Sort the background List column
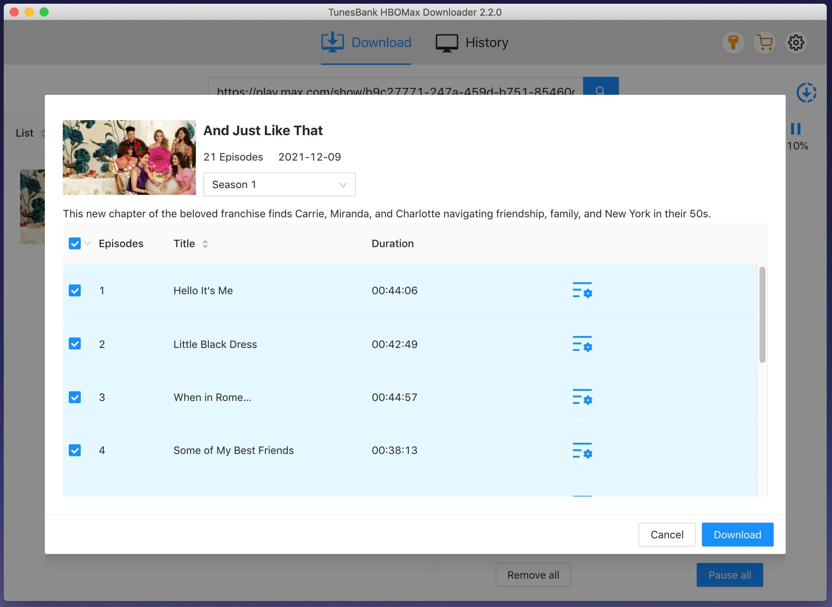This screenshot has width=832, height=607. (x=43, y=133)
